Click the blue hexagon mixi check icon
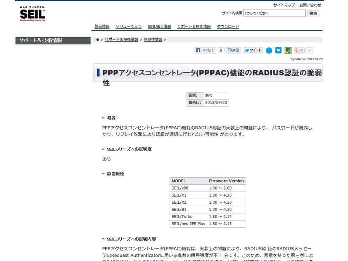Screen dimensions: 348x261 269,50
